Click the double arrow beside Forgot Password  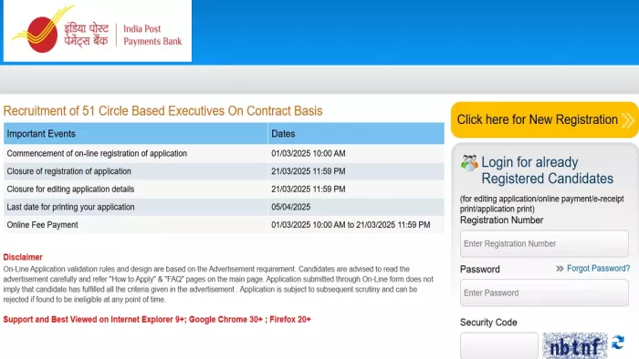point(560,269)
